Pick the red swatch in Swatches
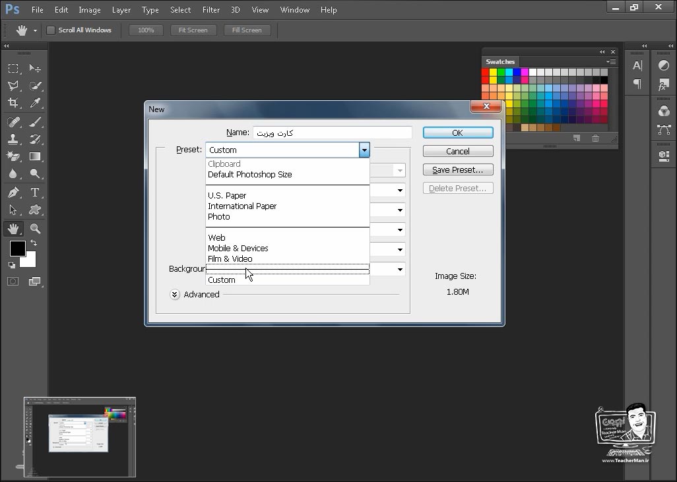 click(485, 72)
